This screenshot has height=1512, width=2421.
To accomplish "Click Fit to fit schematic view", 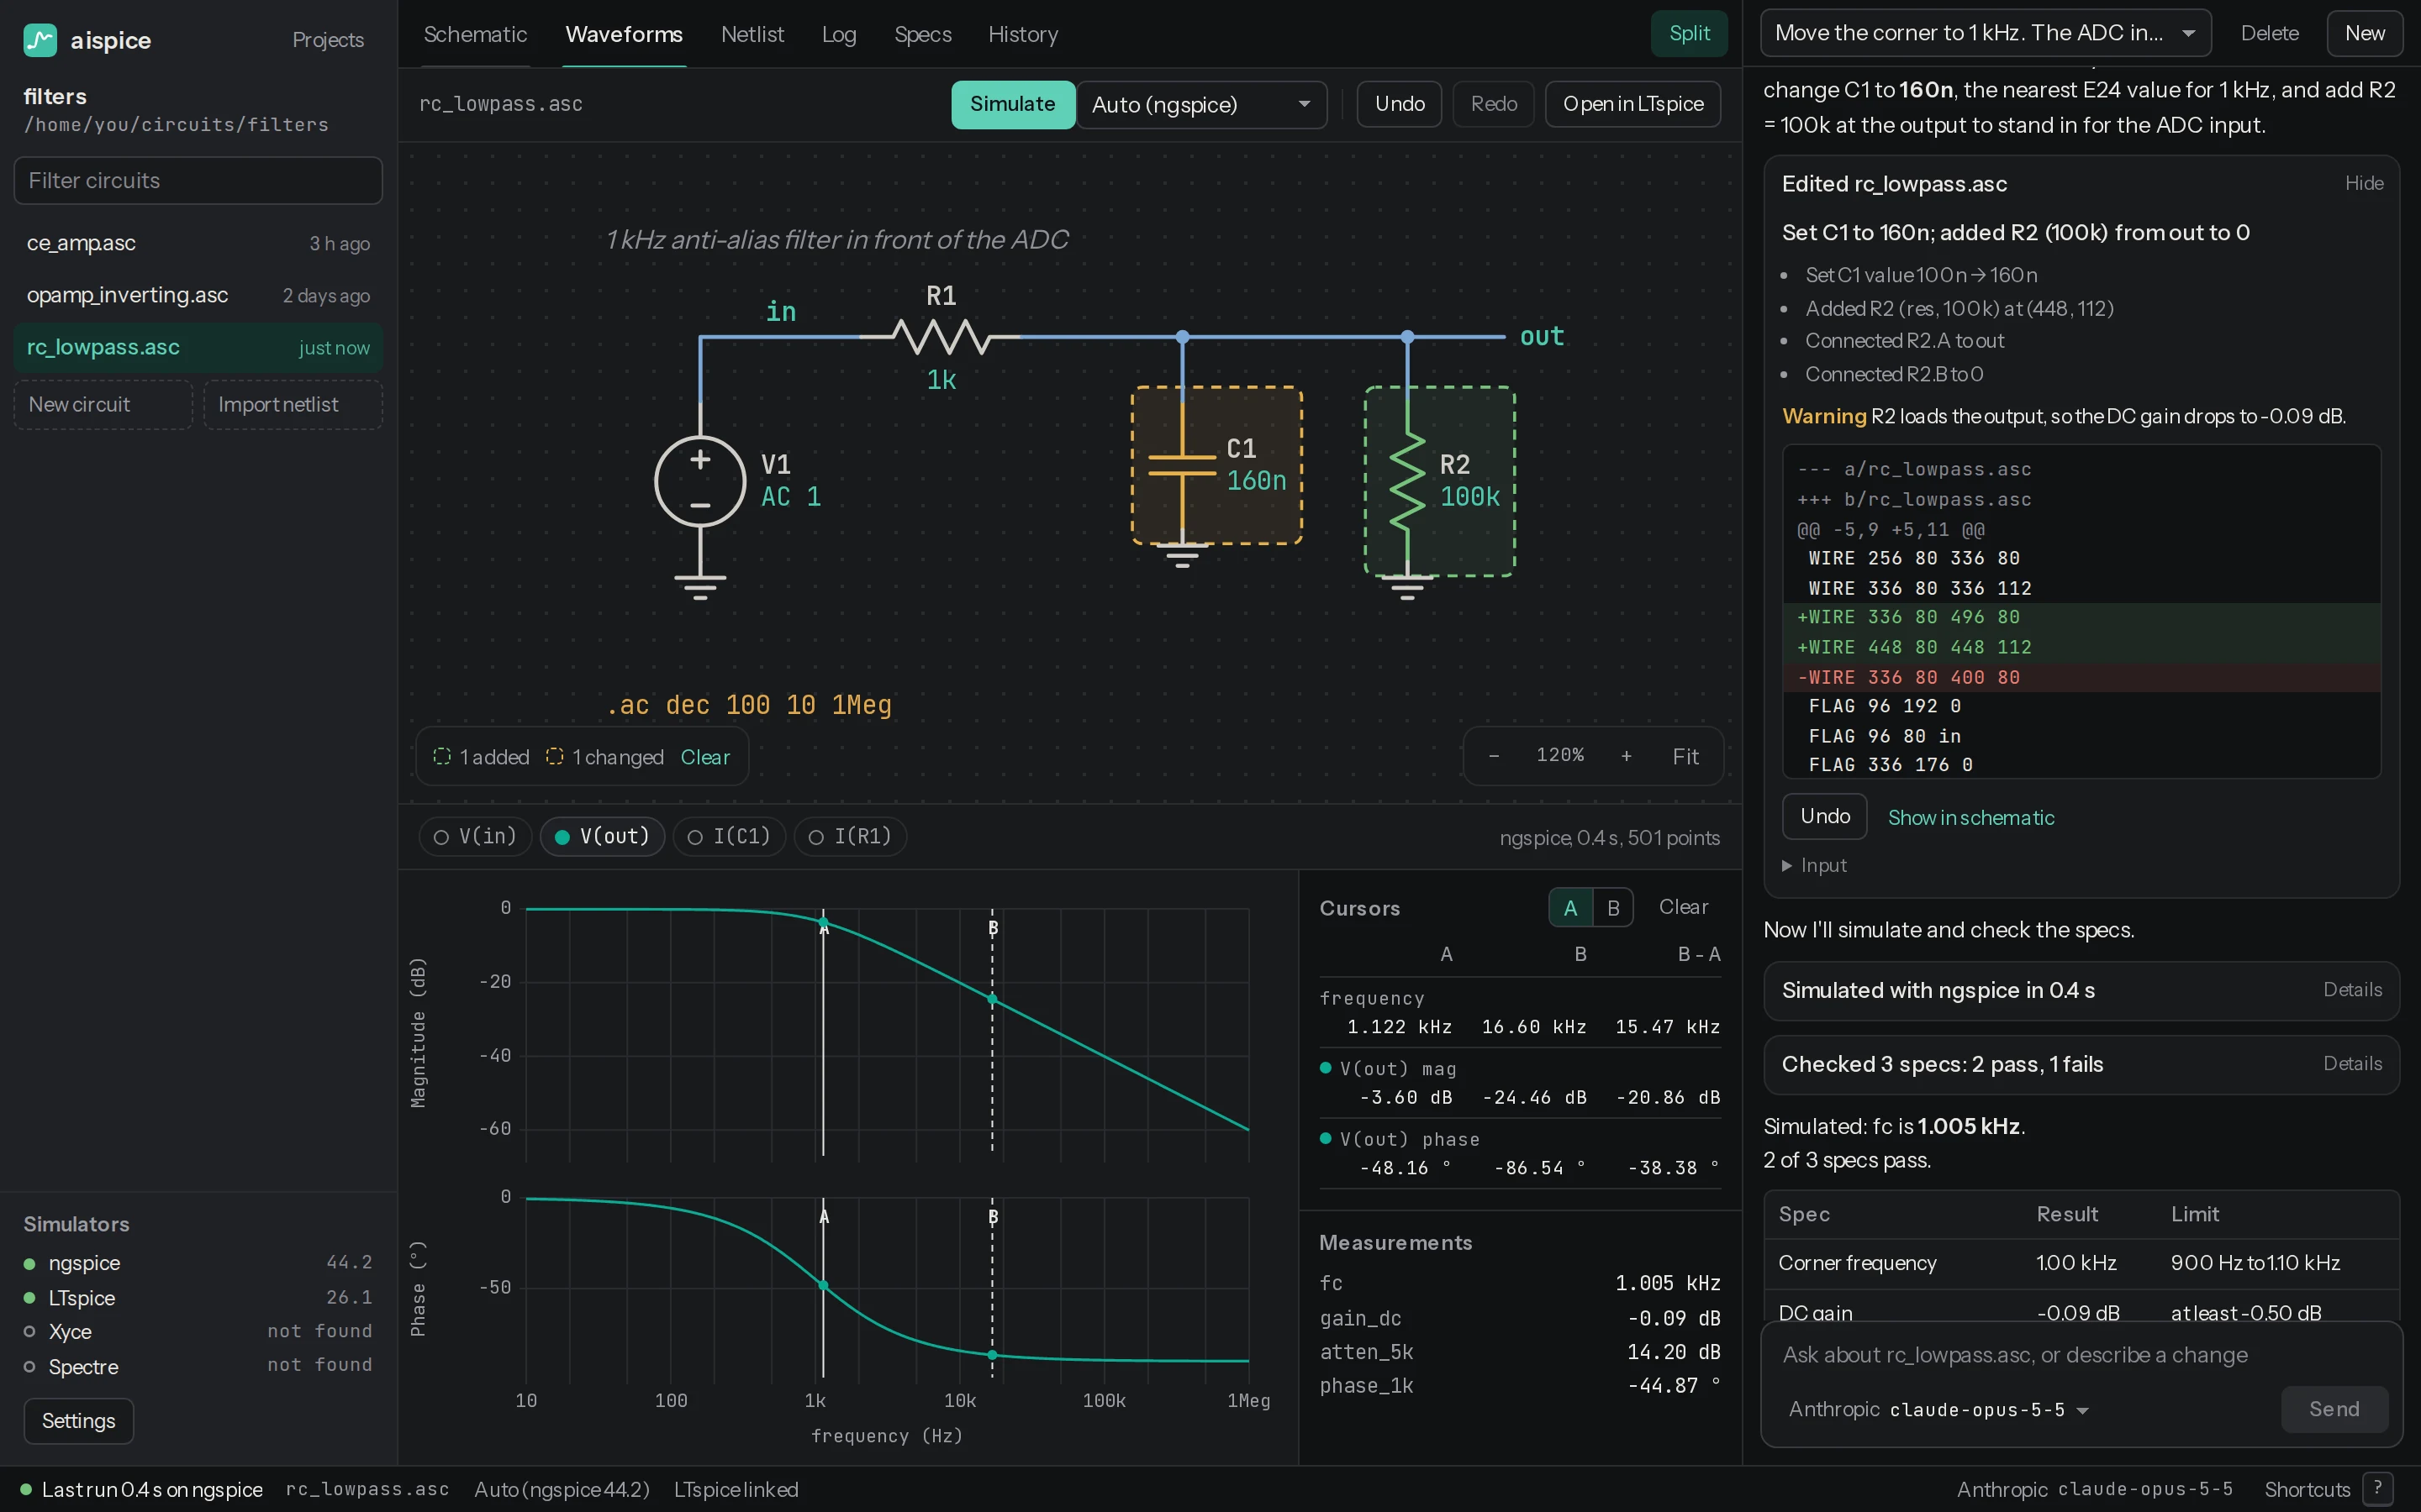I will point(1685,756).
